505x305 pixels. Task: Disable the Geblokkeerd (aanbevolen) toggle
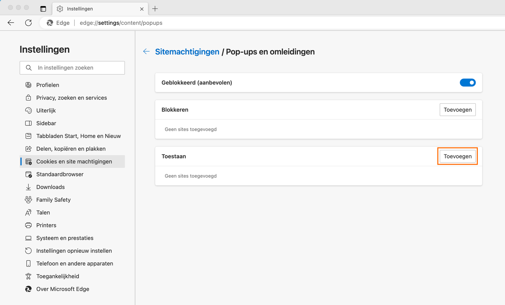(x=468, y=82)
